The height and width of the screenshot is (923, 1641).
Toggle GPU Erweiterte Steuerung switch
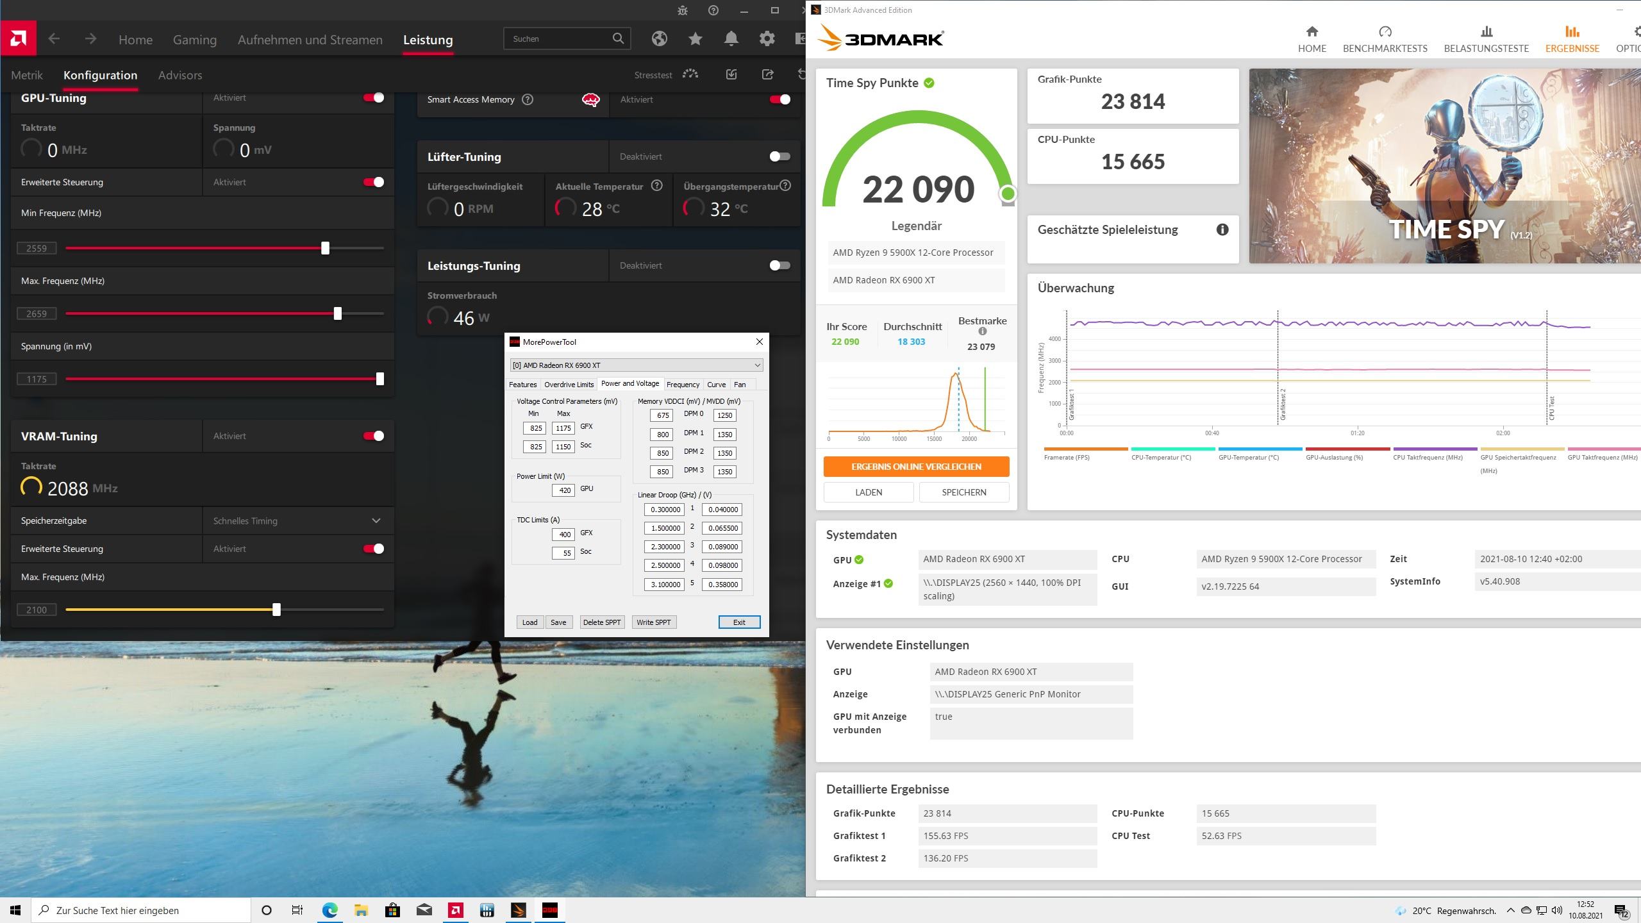click(x=374, y=182)
